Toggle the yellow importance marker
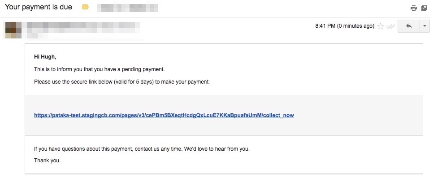The width and height of the screenshot is (442, 182). coord(86,8)
